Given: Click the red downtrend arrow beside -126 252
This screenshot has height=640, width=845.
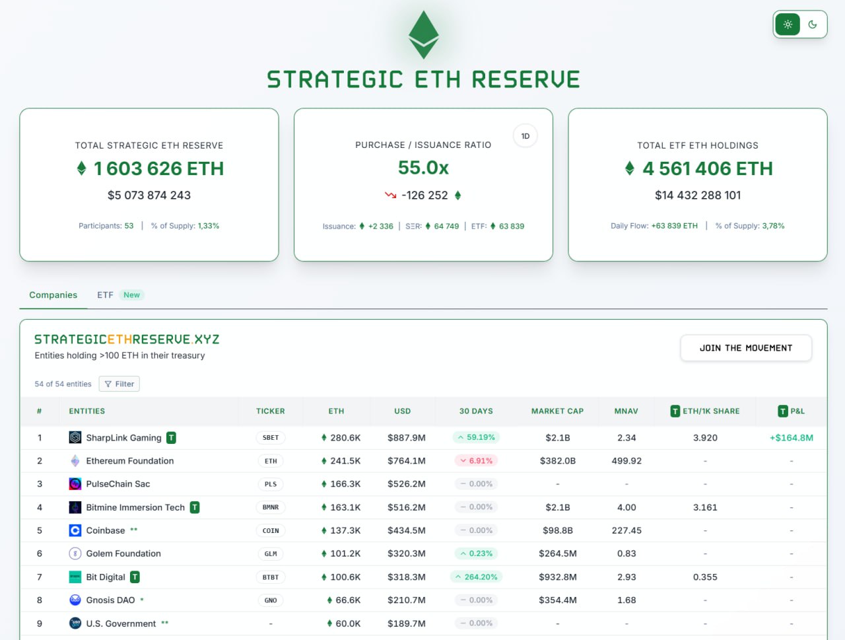Looking at the screenshot, I should point(391,196).
